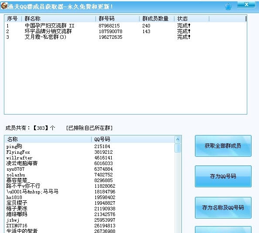Select member 路不平v你不行
Screen dimensions: 259x233
coord(23,186)
